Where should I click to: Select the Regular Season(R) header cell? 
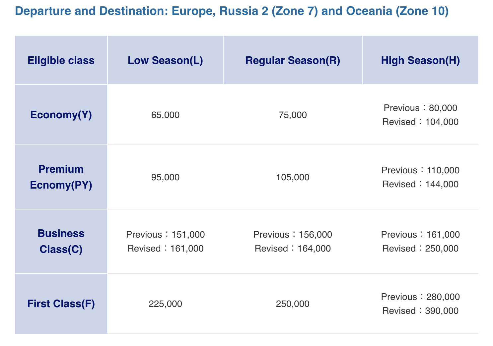tap(293, 61)
